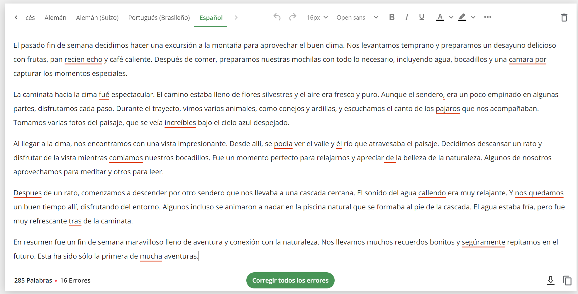Open the Open sans font family dropdown
Screen dimensions: 578x294
357,18
